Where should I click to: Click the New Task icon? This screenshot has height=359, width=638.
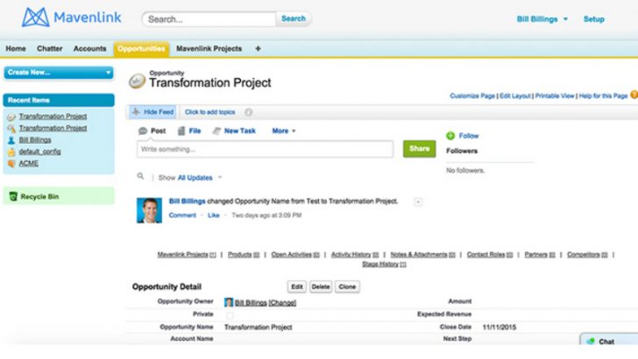(216, 131)
